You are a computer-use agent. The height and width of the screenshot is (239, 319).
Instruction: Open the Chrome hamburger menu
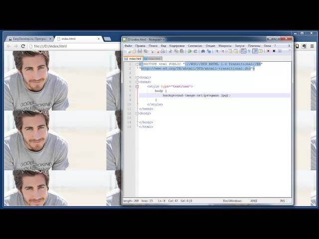click(312, 46)
